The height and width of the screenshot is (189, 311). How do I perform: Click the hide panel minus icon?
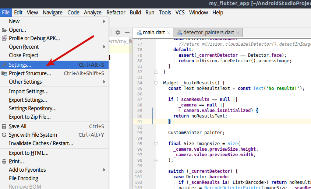(x=127, y=32)
